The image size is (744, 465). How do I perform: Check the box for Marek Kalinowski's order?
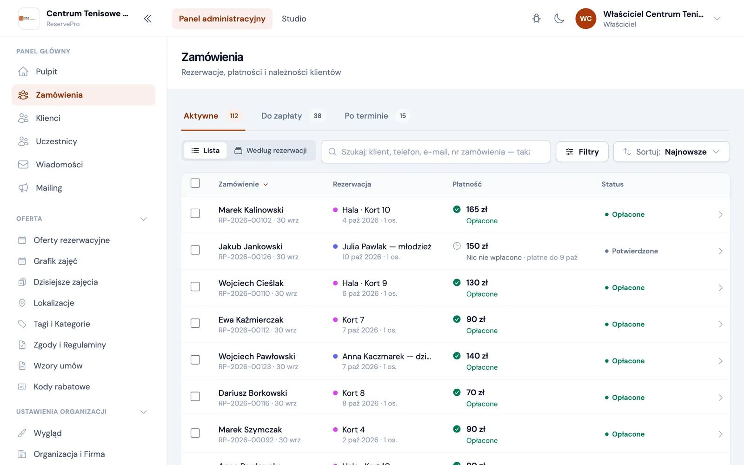tap(195, 213)
